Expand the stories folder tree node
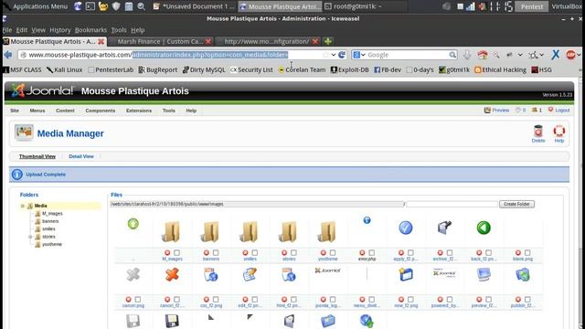The image size is (585, 329). [30, 237]
